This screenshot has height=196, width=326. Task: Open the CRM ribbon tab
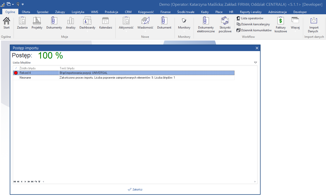click(128, 12)
